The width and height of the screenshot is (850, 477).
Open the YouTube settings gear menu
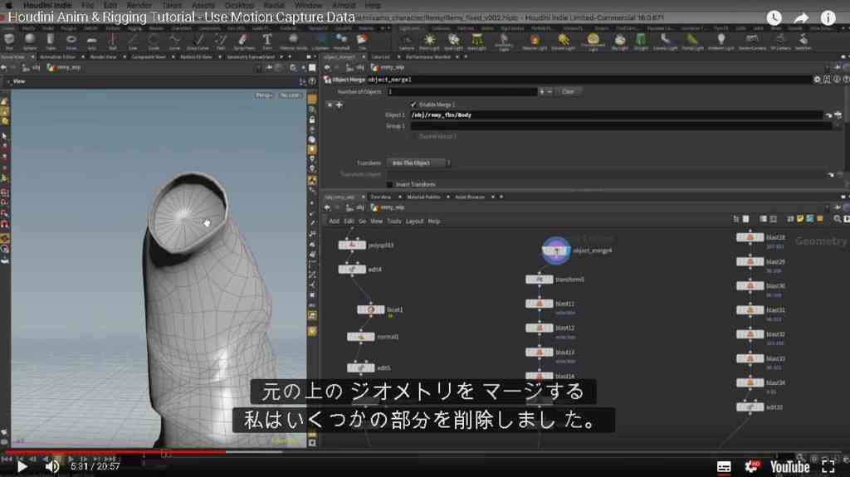coord(751,467)
